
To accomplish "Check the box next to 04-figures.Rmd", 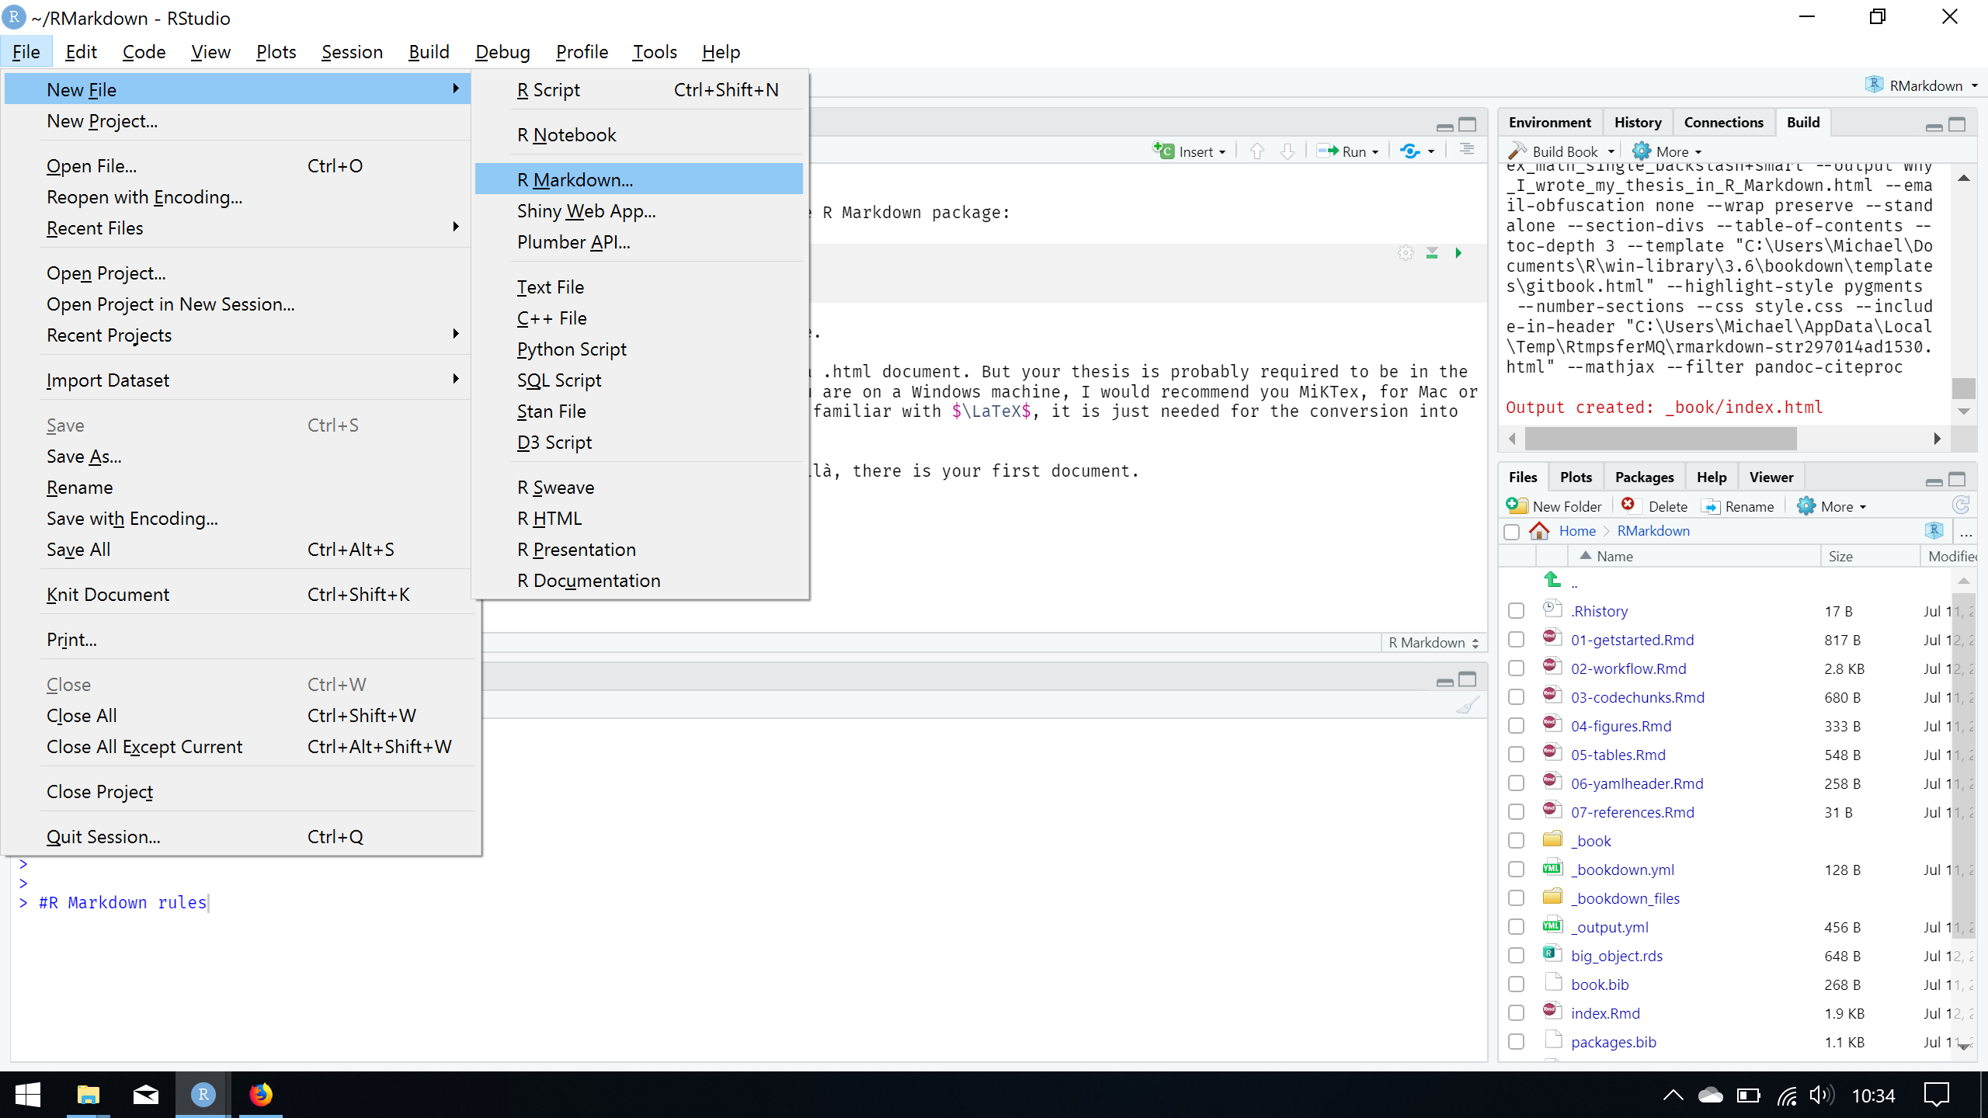I will (x=1516, y=726).
